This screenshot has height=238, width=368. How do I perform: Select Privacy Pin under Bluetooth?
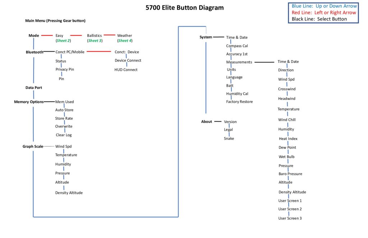point(65,69)
